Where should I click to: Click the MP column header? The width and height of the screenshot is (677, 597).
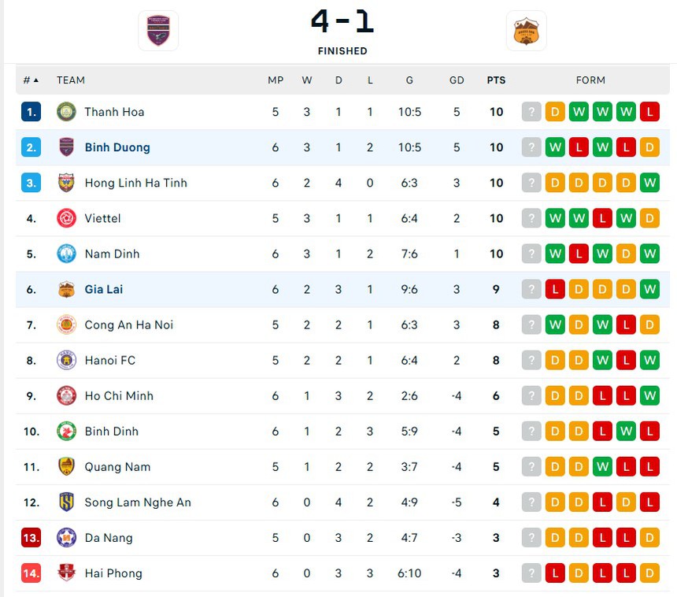[276, 80]
